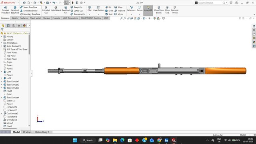Click the Undo icon
The width and height of the screenshot is (256, 144).
click(x=54, y=3)
